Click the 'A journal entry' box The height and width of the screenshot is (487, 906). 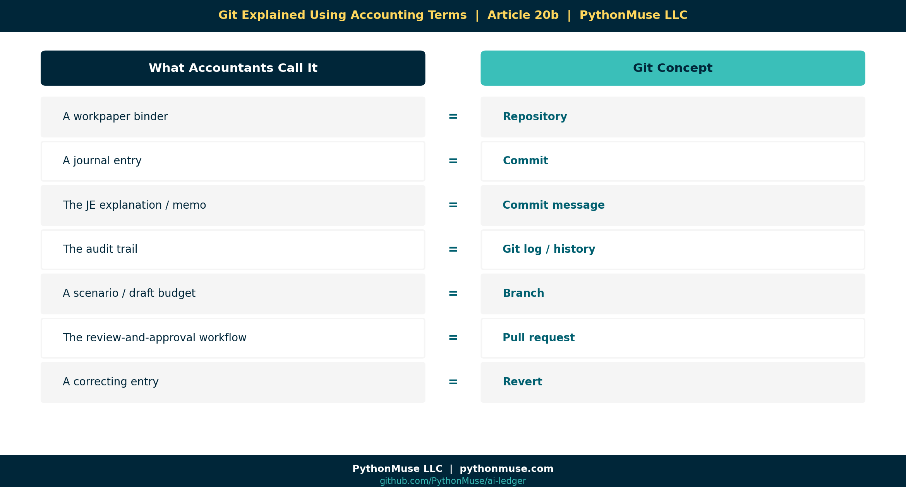[x=233, y=161]
